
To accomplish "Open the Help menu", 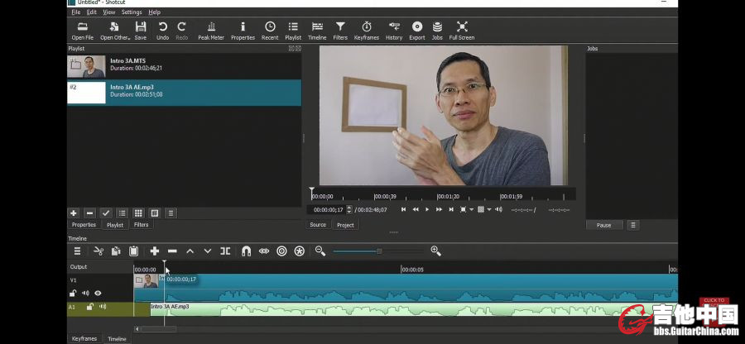I will pyautogui.click(x=155, y=12).
